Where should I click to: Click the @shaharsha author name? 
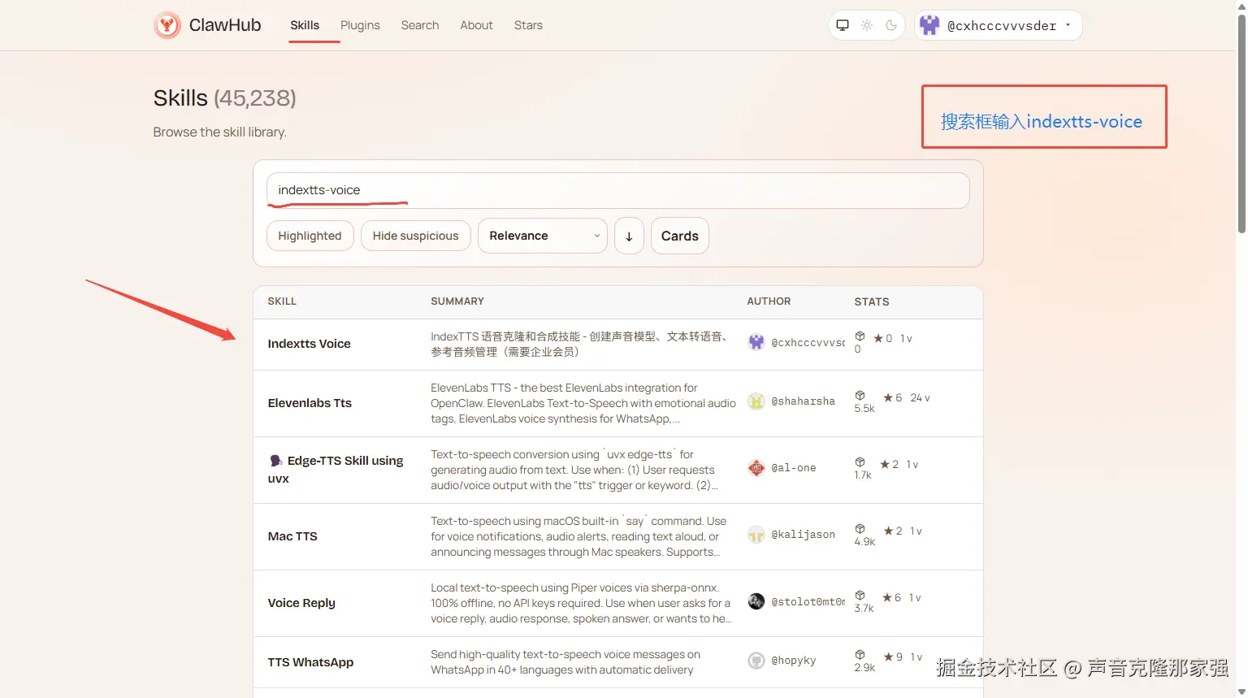click(x=803, y=401)
